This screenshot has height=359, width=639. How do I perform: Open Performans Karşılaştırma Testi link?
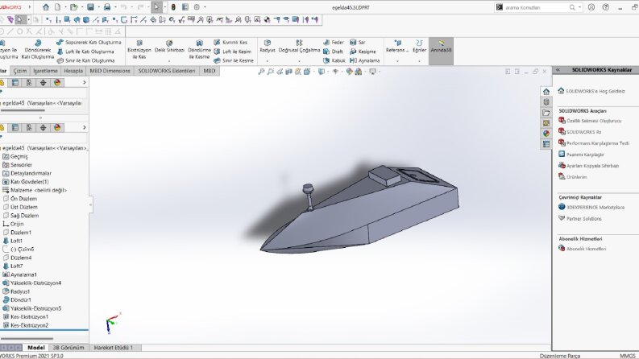(x=598, y=143)
